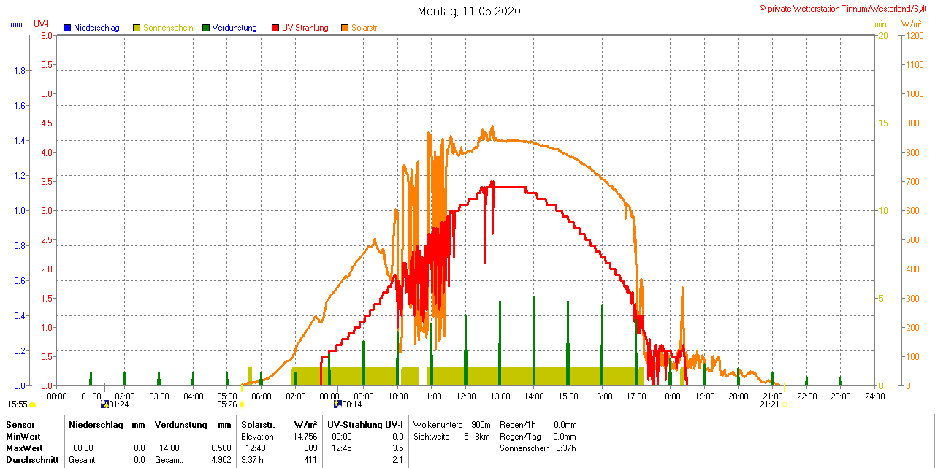Click the UV-Strahlung legend label
Viewport: 935px width, 468px height.
pos(305,28)
